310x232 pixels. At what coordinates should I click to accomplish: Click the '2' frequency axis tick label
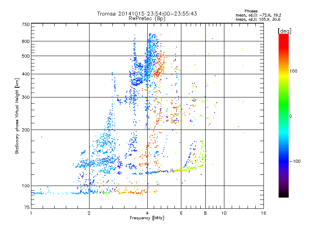click(89, 213)
